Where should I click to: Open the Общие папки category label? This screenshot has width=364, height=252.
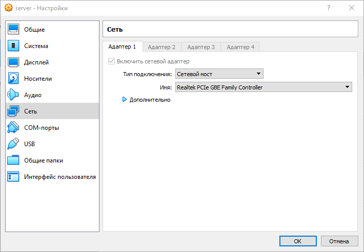44,161
